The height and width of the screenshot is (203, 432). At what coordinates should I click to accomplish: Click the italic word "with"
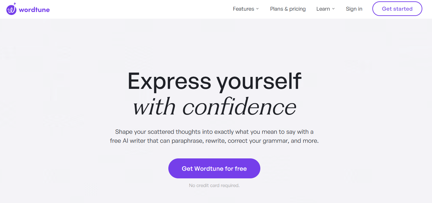[x=154, y=107]
